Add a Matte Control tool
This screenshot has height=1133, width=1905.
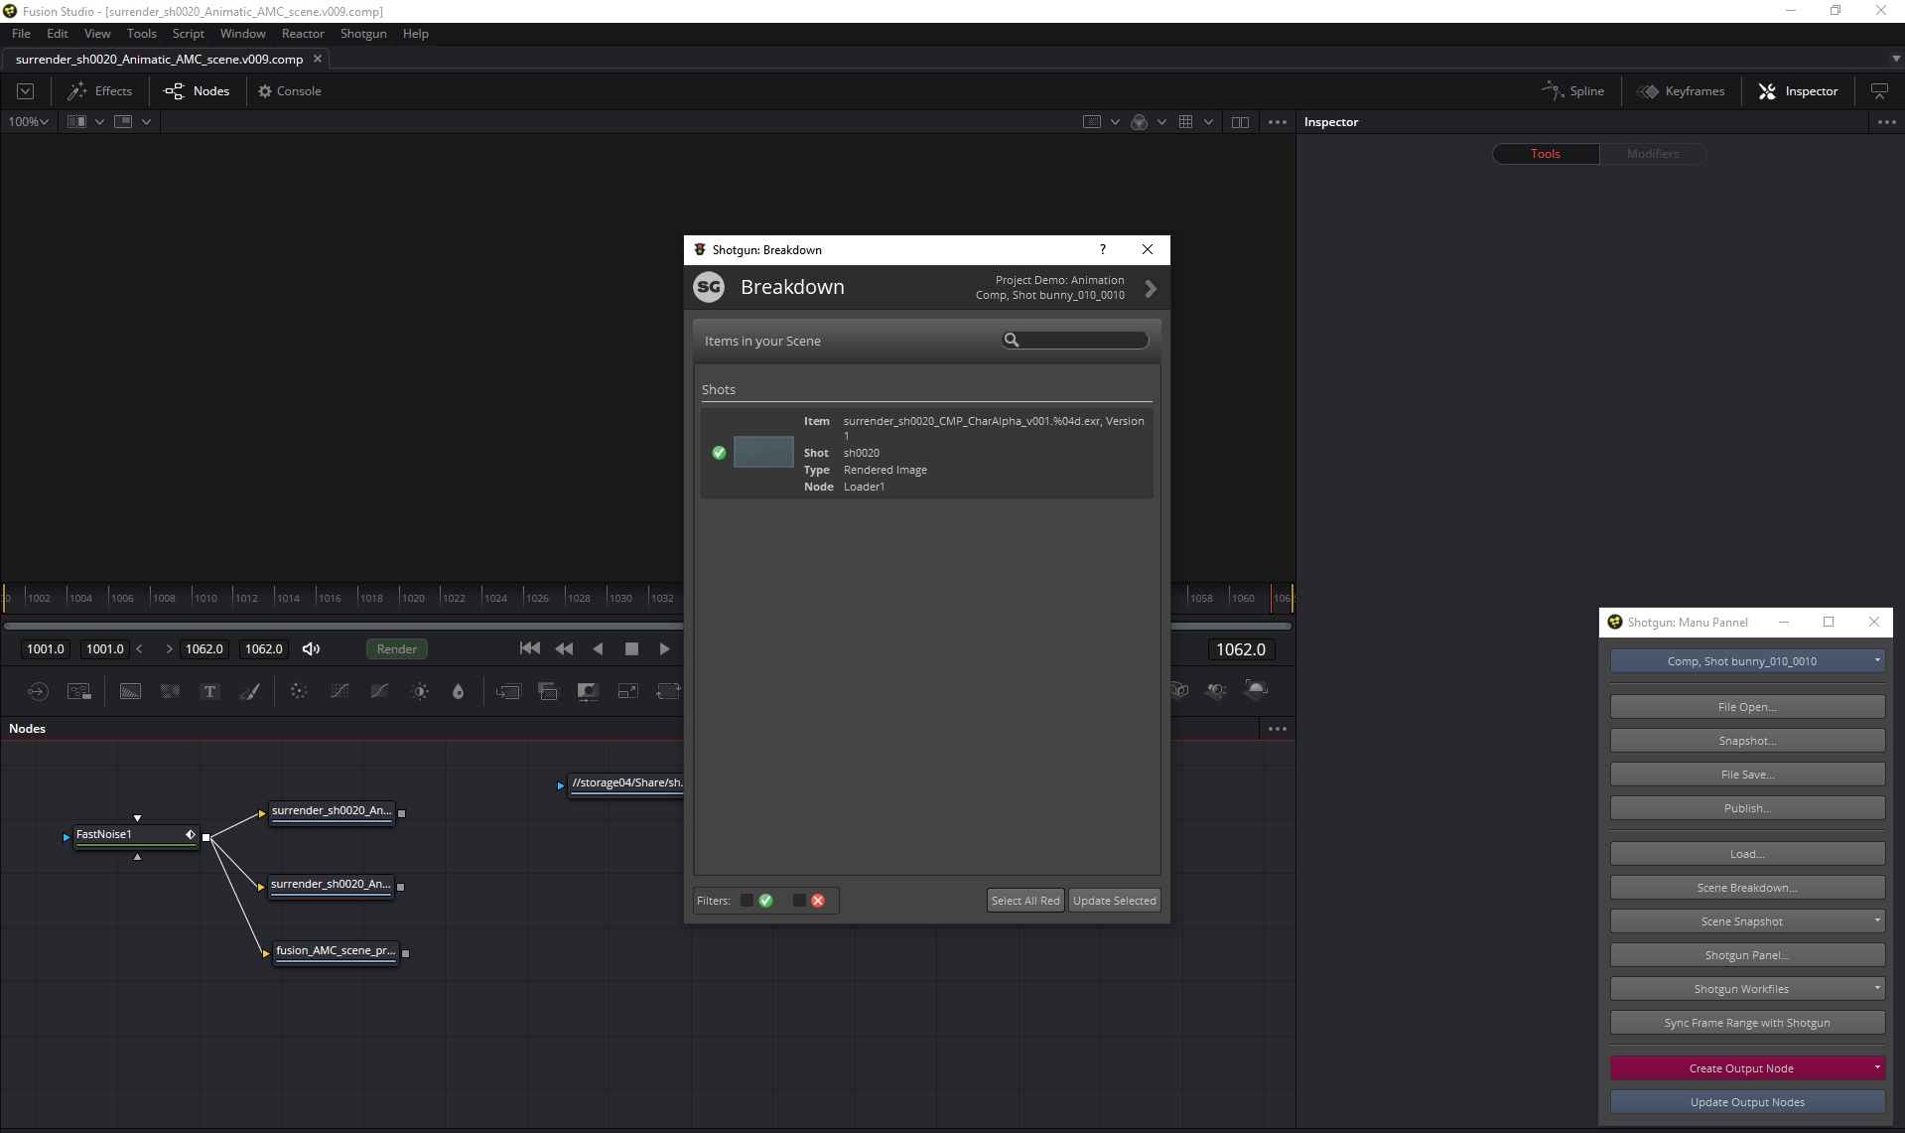click(588, 691)
